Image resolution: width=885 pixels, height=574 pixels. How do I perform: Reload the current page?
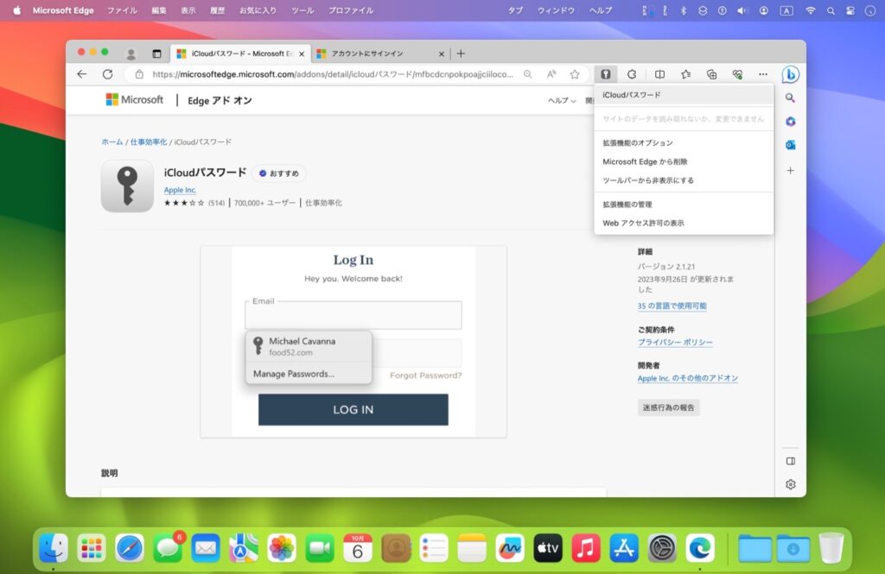pos(107,74)
